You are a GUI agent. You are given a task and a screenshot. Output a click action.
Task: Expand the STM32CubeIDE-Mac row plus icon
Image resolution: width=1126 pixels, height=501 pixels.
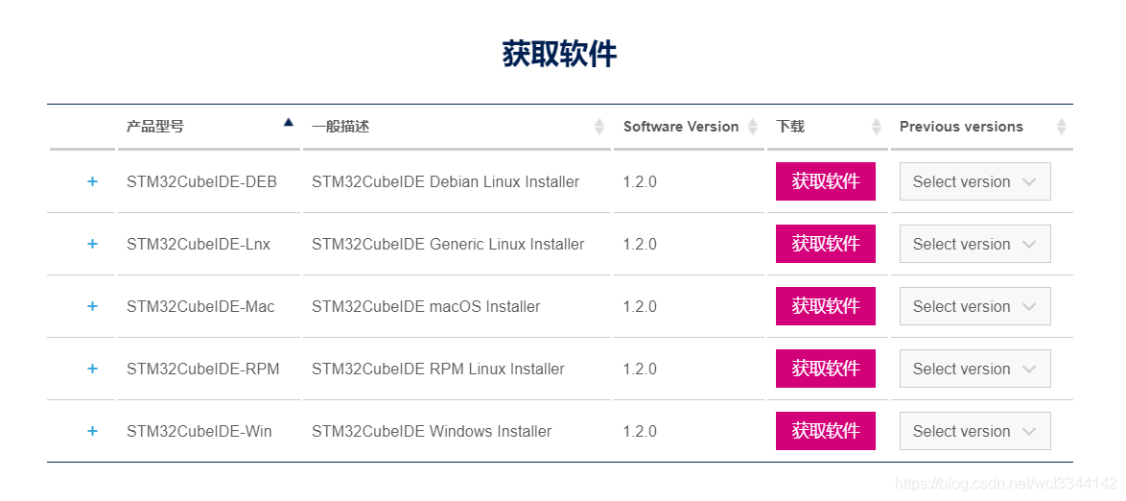[92, 306]
